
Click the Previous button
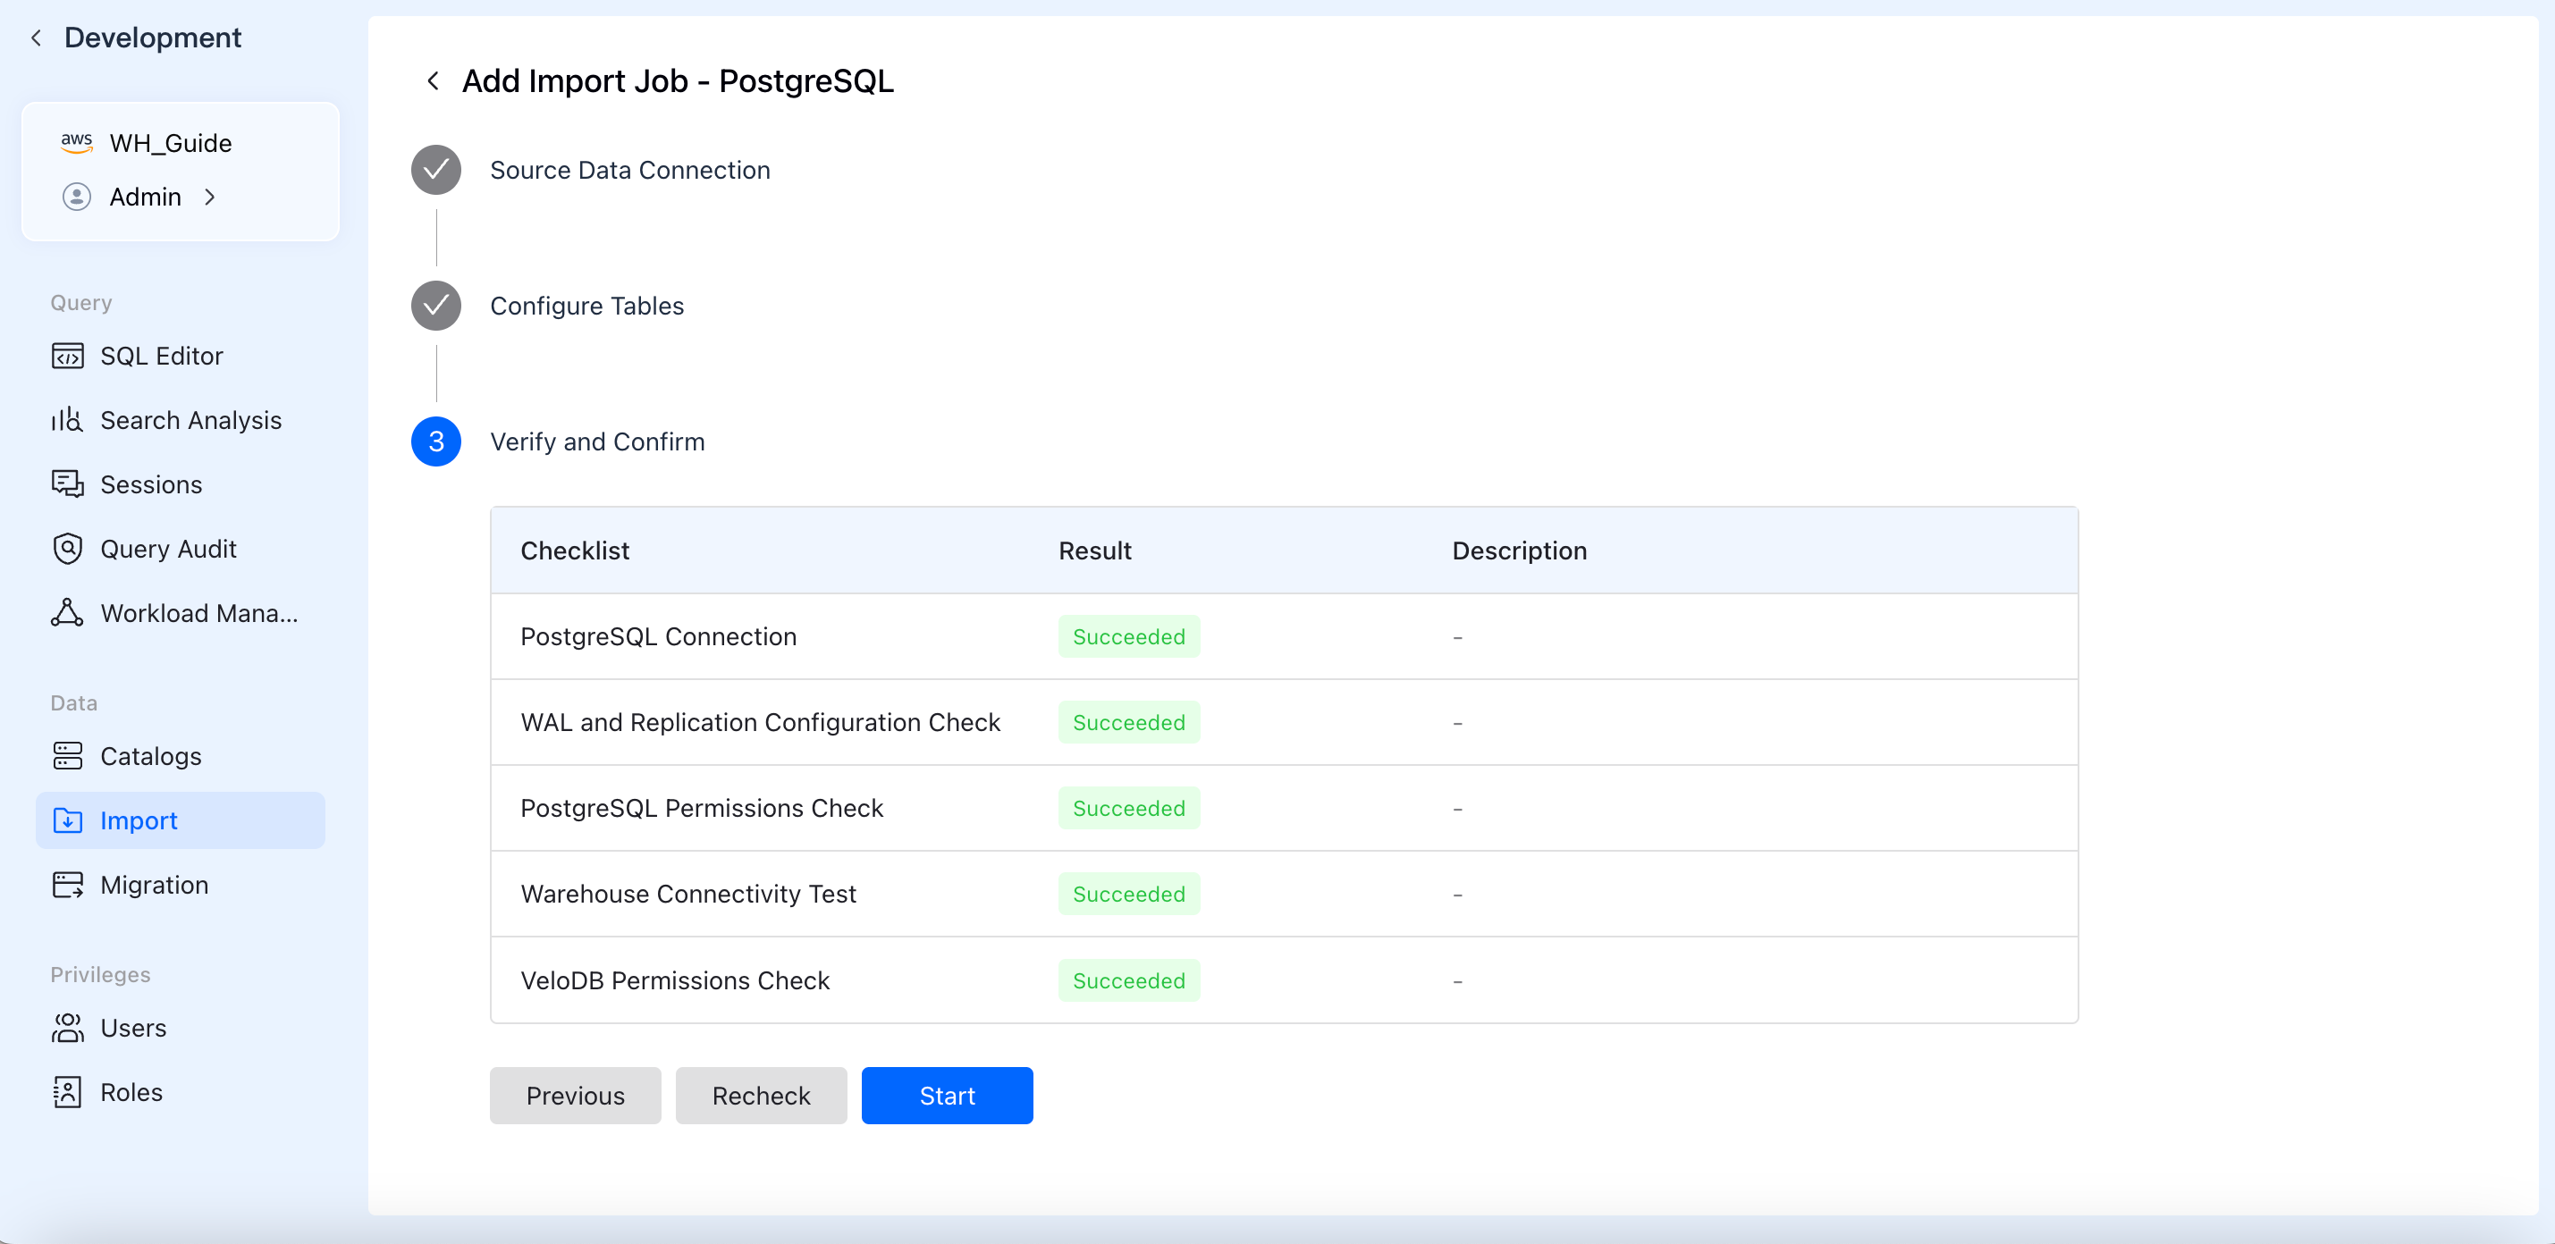(x=575, y=1096)
